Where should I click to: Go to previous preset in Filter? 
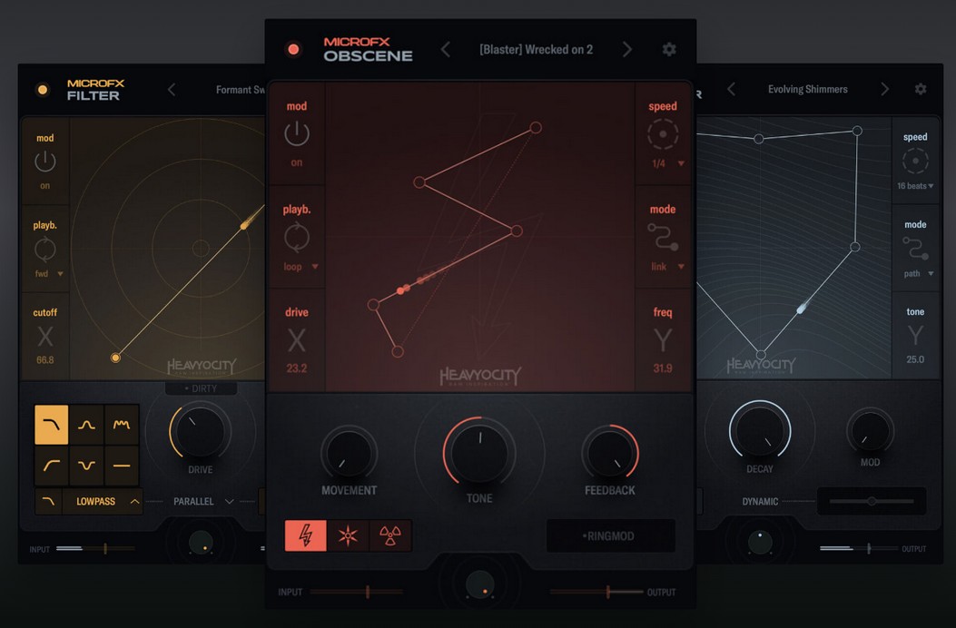(x=172, y=90)
